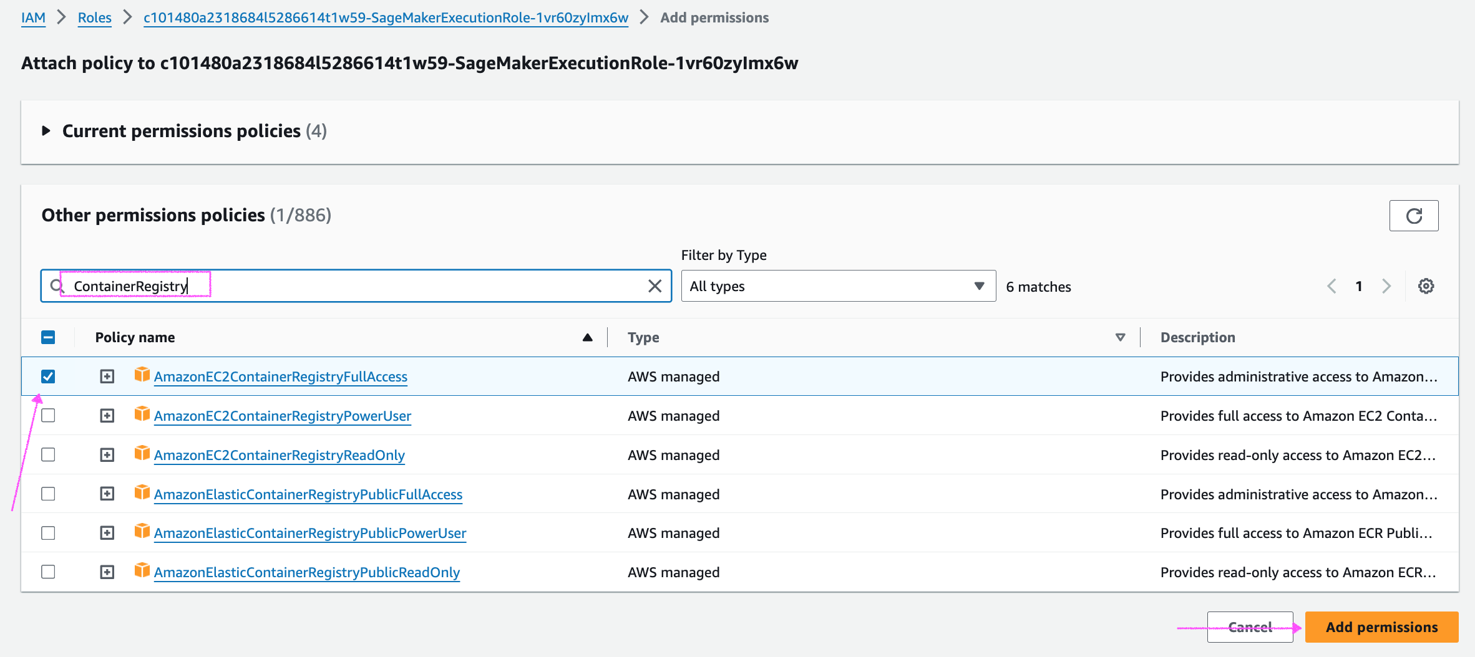Expand AmazonEC2ContainerRegistryReadOnly policy details

tap(107, 455)
